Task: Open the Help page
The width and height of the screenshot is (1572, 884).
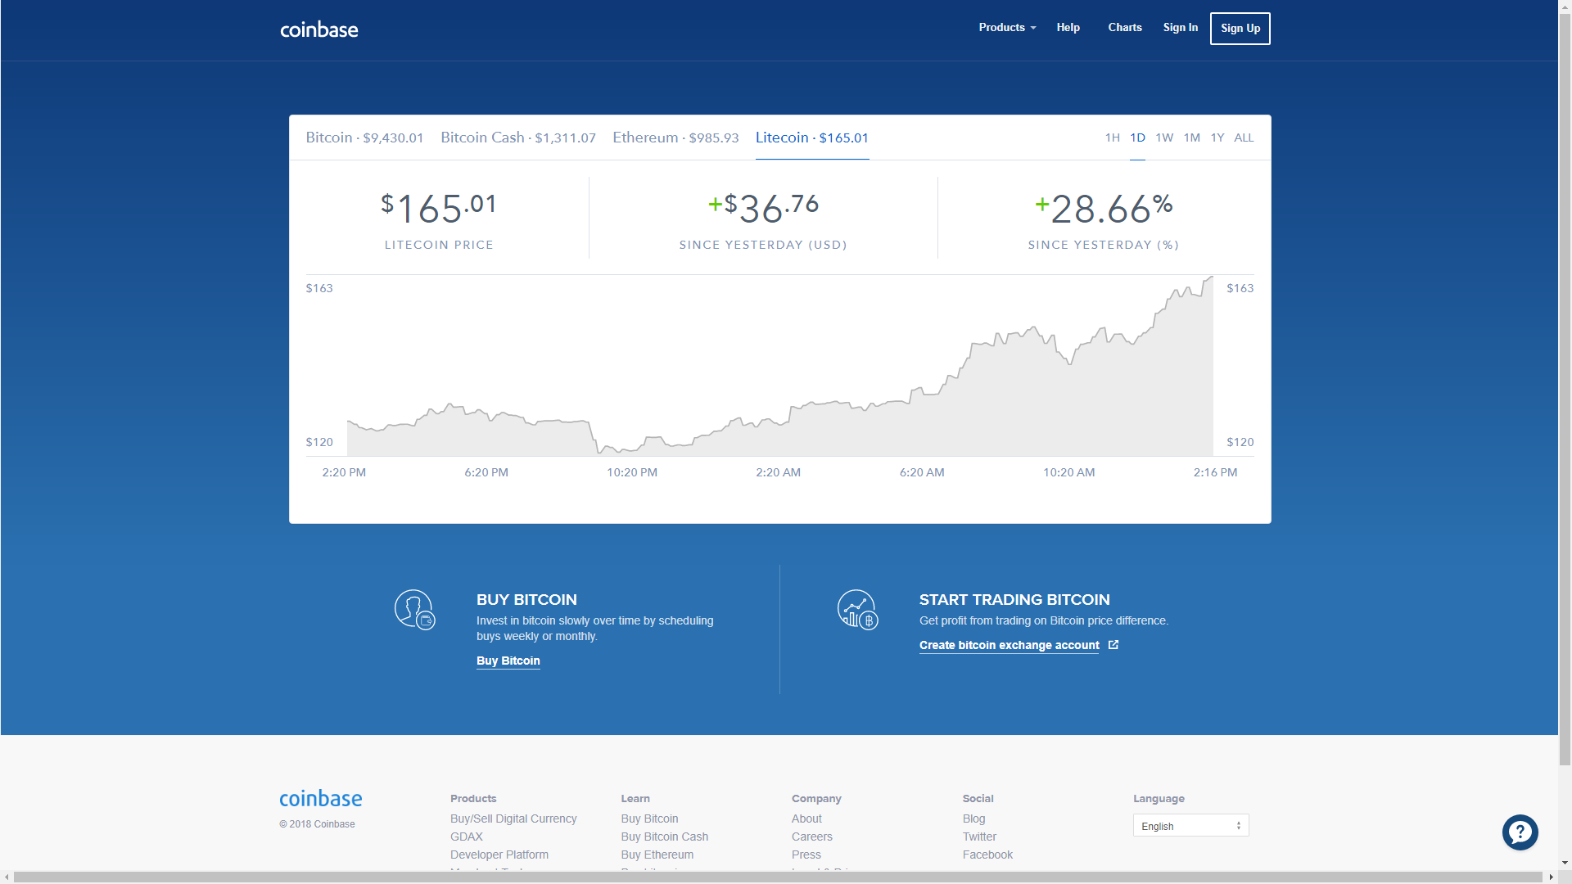Action: pos(1068,28)
